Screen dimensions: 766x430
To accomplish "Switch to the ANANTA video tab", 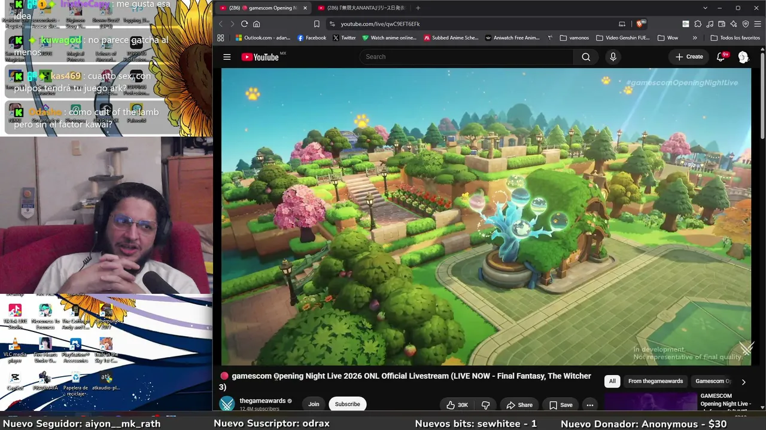I will pos(363,8).
